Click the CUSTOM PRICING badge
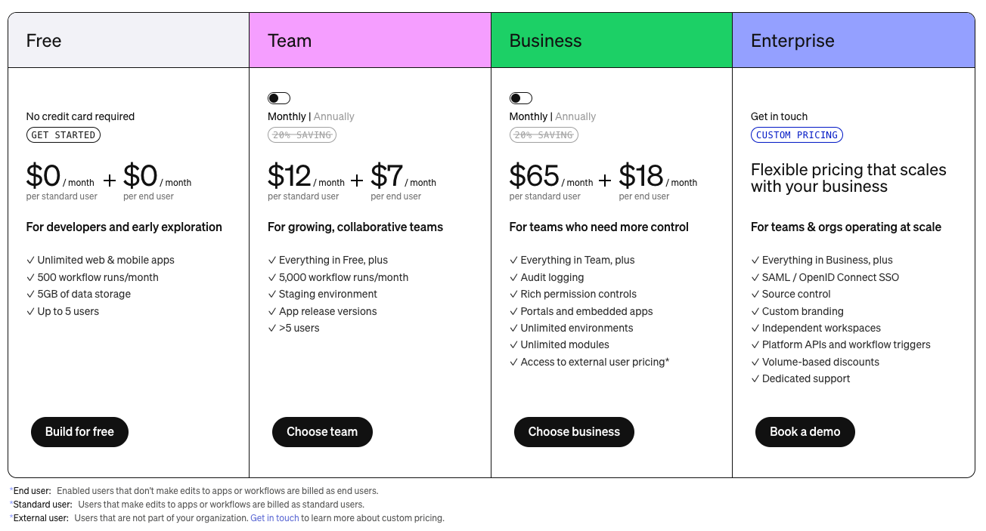Image resolution: width=986 pixels, height=531 pixels. click(797, 135)
